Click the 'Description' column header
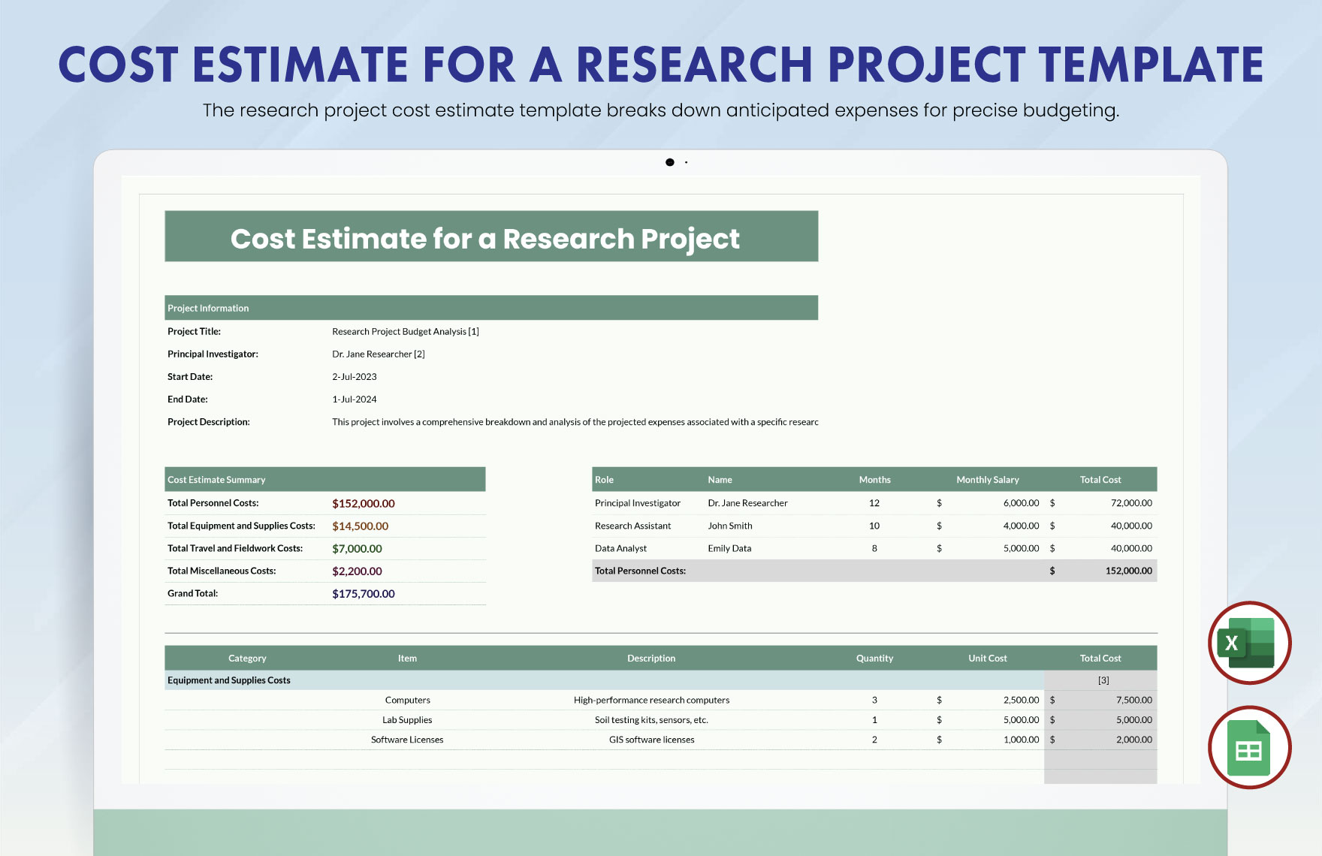The image size is (1322, 856). (x=651, y=658)
